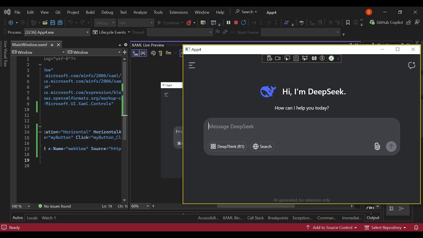Screen dimensions: 423x238
Task: Stop debugging with the red square
Action: tap(236, 22)
